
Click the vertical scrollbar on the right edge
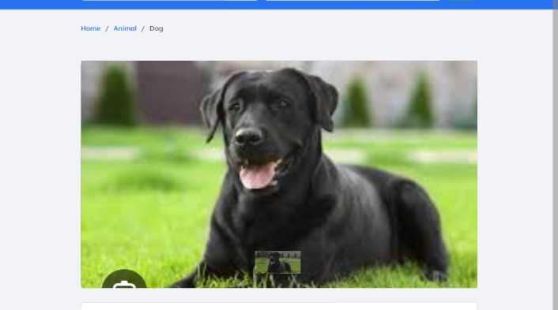pos(555,155)
